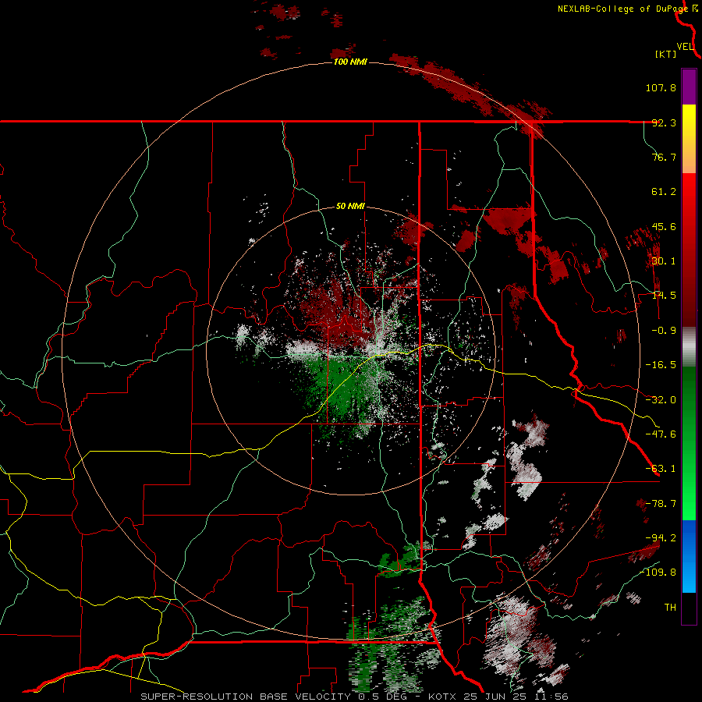The width and height of the screenshot is (702, 702).
Task: Pick the gray segment of velocity color bar
Action: pyautogui.click(x=689, y=347)
